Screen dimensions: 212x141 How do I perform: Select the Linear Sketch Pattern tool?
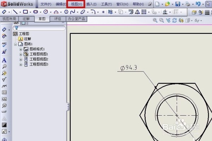coord(144,12)
